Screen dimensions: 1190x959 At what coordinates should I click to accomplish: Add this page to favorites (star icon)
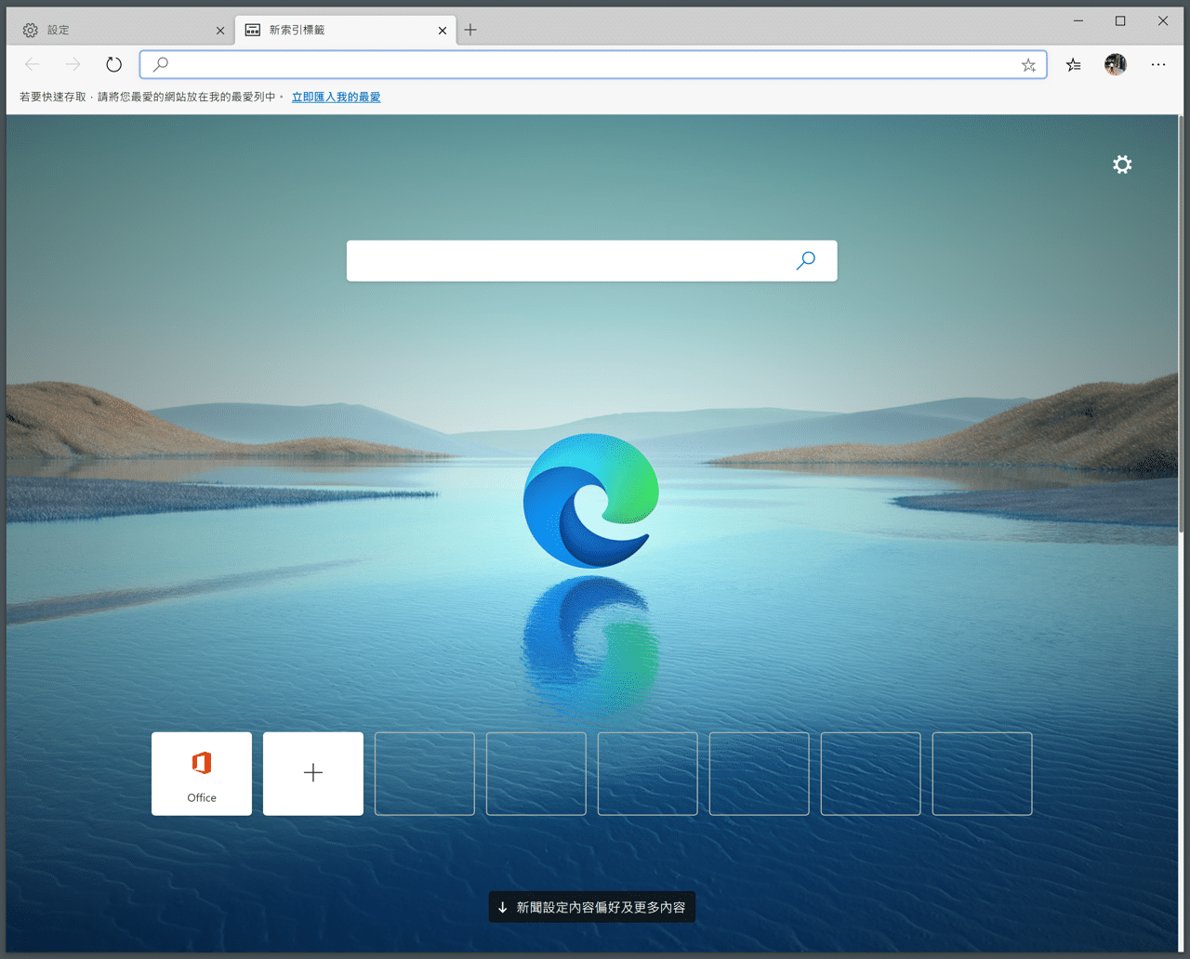(x=1028, y=65)
